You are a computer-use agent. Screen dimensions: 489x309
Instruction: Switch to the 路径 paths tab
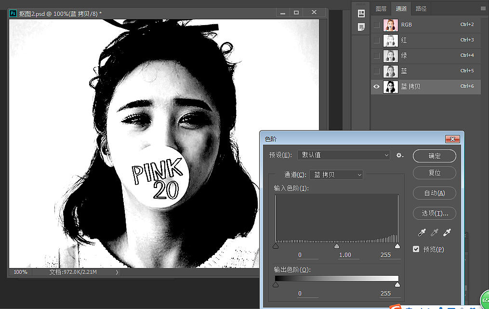421,8
